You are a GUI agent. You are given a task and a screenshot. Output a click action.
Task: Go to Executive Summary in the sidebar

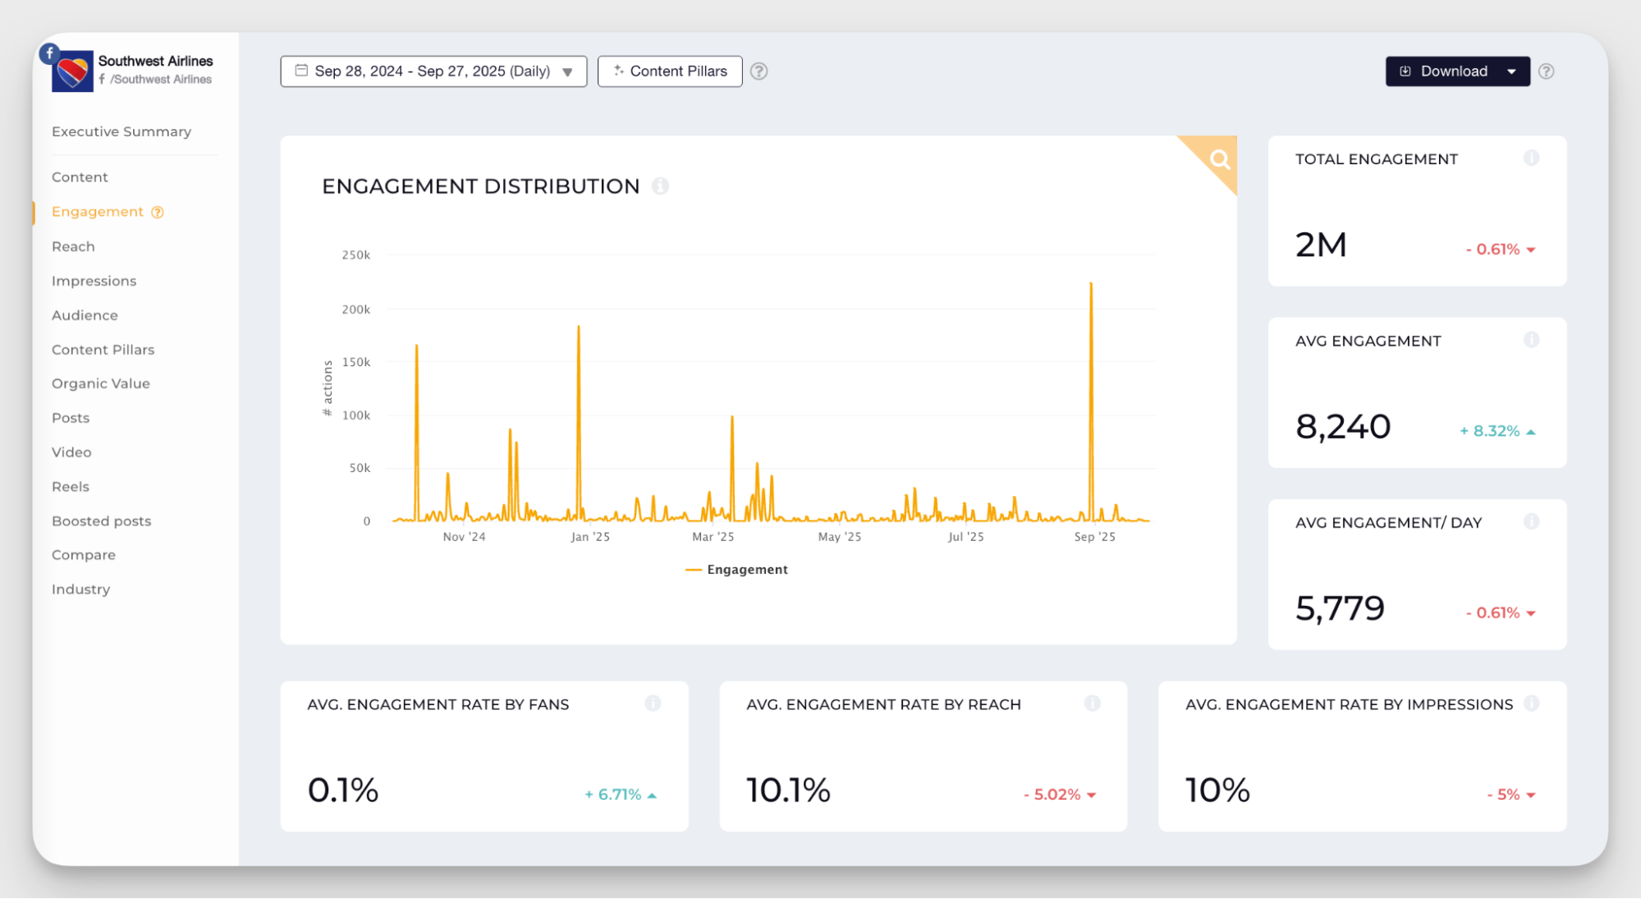point(121,131)
